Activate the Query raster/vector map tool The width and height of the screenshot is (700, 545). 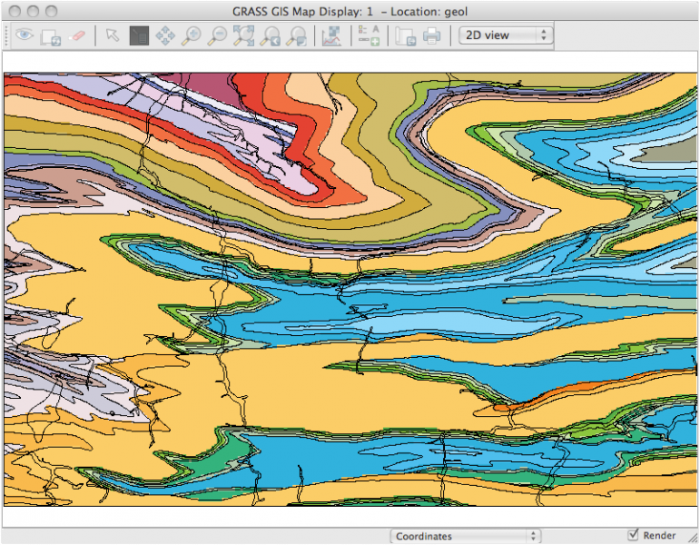point(138,35)
